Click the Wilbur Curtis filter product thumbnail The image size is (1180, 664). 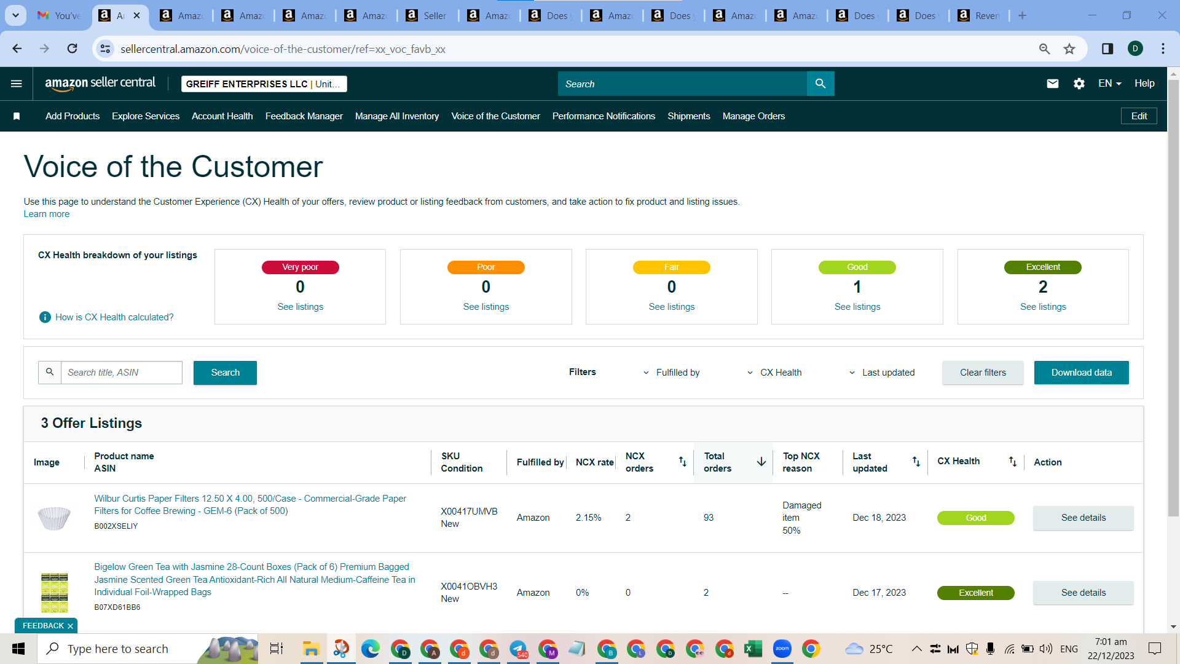[54, 518]
